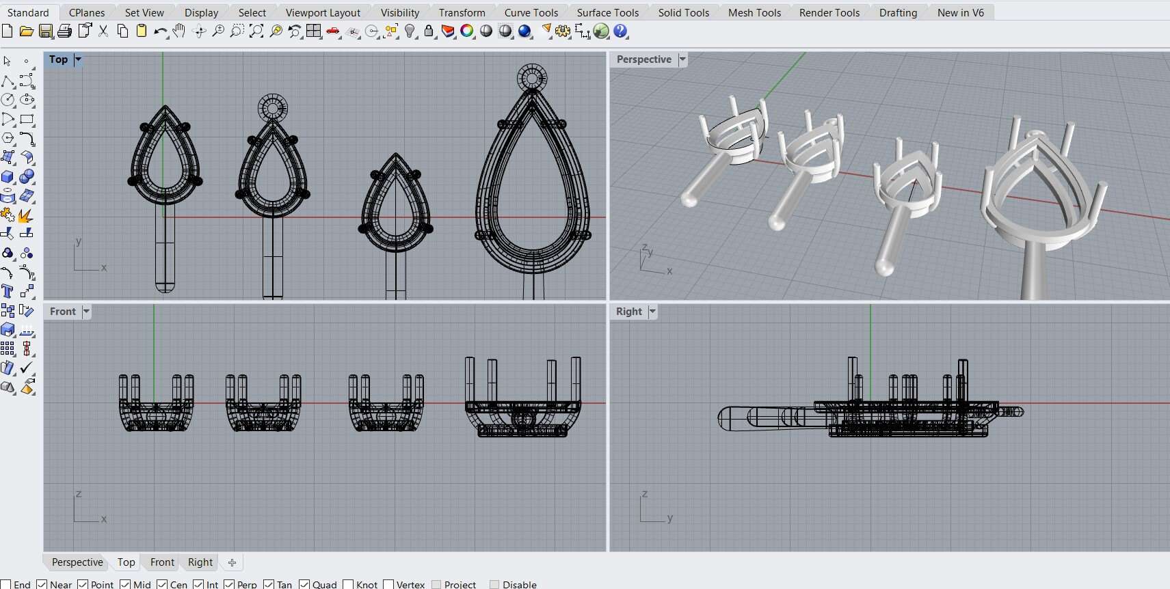Select the Ellipse tool in sidebar
This screenshot has height=589, width=1170.
click(27, 100)
